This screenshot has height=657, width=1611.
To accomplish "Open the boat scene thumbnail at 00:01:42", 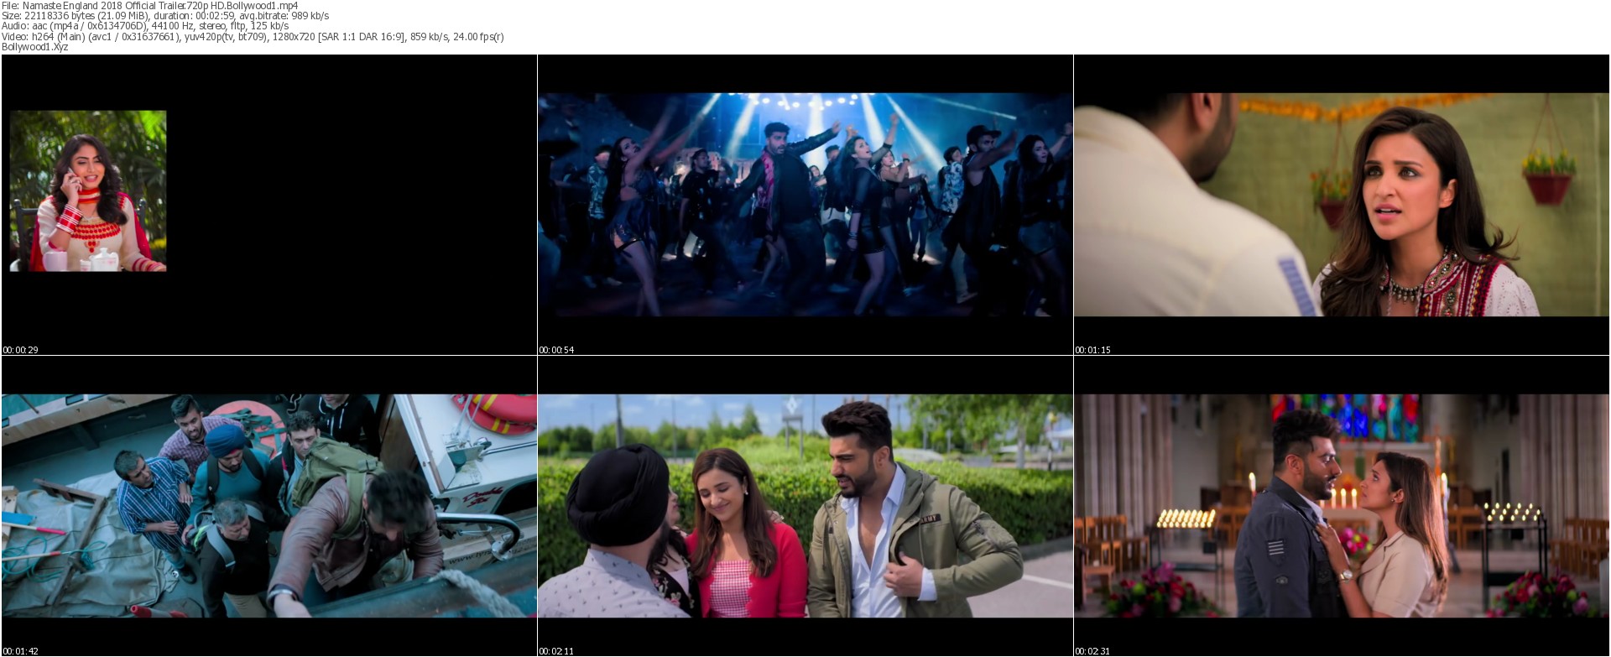I will (x=269, y=506).
